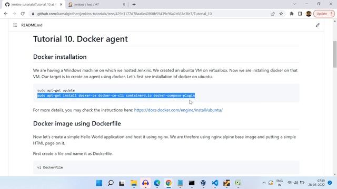The height and width of the screenshot is (189, 337).
Task: Open the volume speaker tray icon
Action: click(x=296, y=183)
